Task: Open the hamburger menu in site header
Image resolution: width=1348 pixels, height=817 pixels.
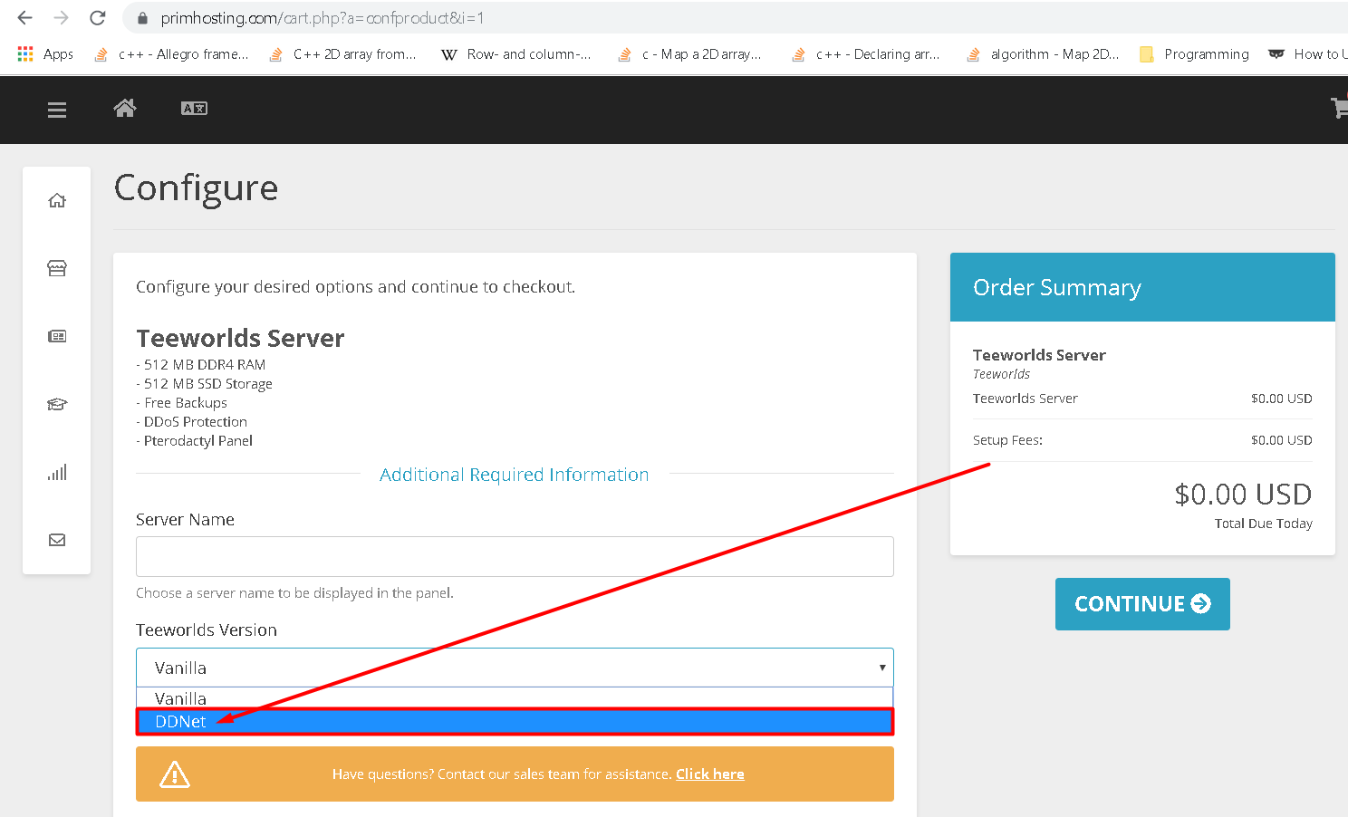Action: pyautogui.click(x=57, y=110)
